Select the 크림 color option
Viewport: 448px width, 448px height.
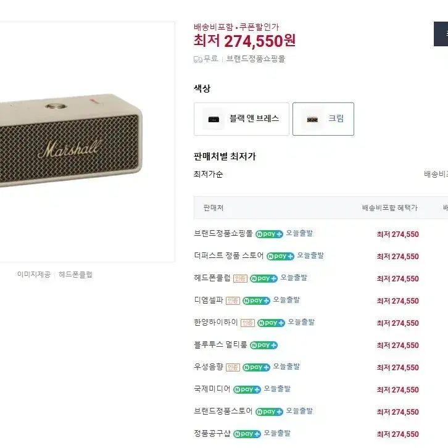tap(323, 119)
